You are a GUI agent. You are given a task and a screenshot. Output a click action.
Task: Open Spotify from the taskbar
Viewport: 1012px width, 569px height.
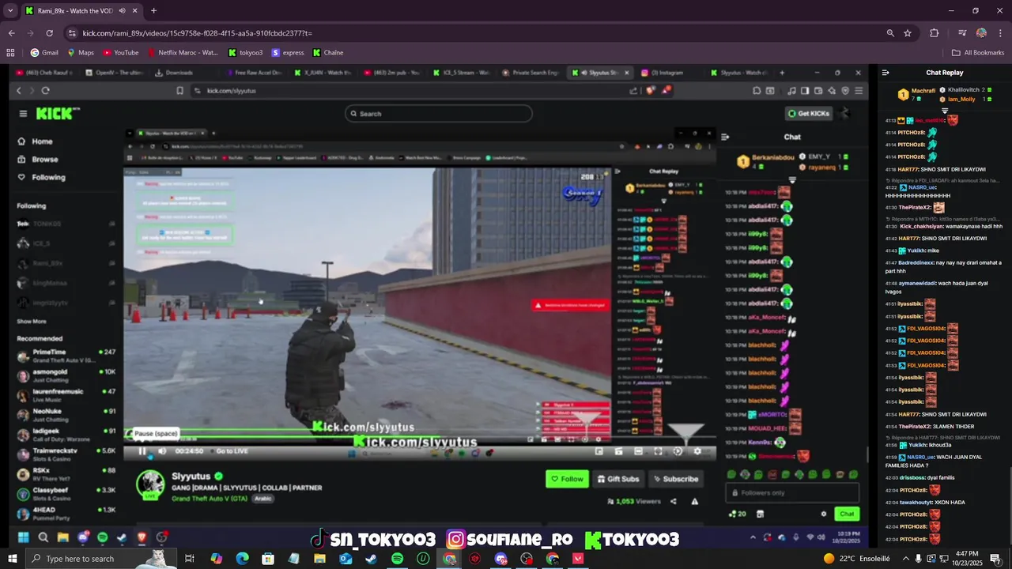(x=397, y=559)
